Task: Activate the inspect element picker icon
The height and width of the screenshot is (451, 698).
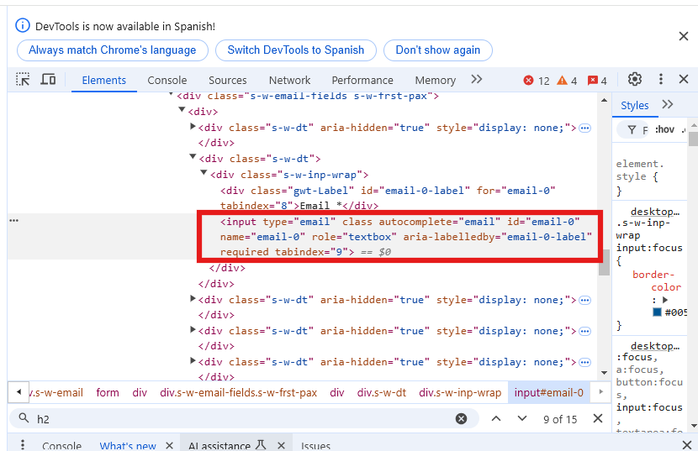Action: click(x=22, y=80)
